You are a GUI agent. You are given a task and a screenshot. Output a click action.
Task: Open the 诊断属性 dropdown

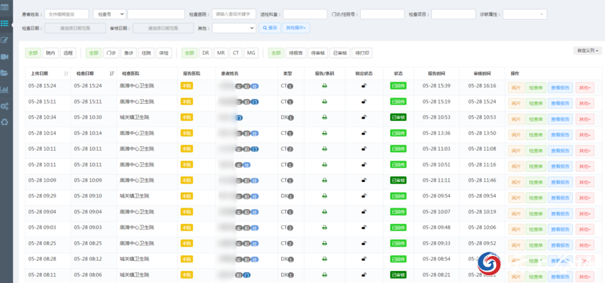(525, 14)
